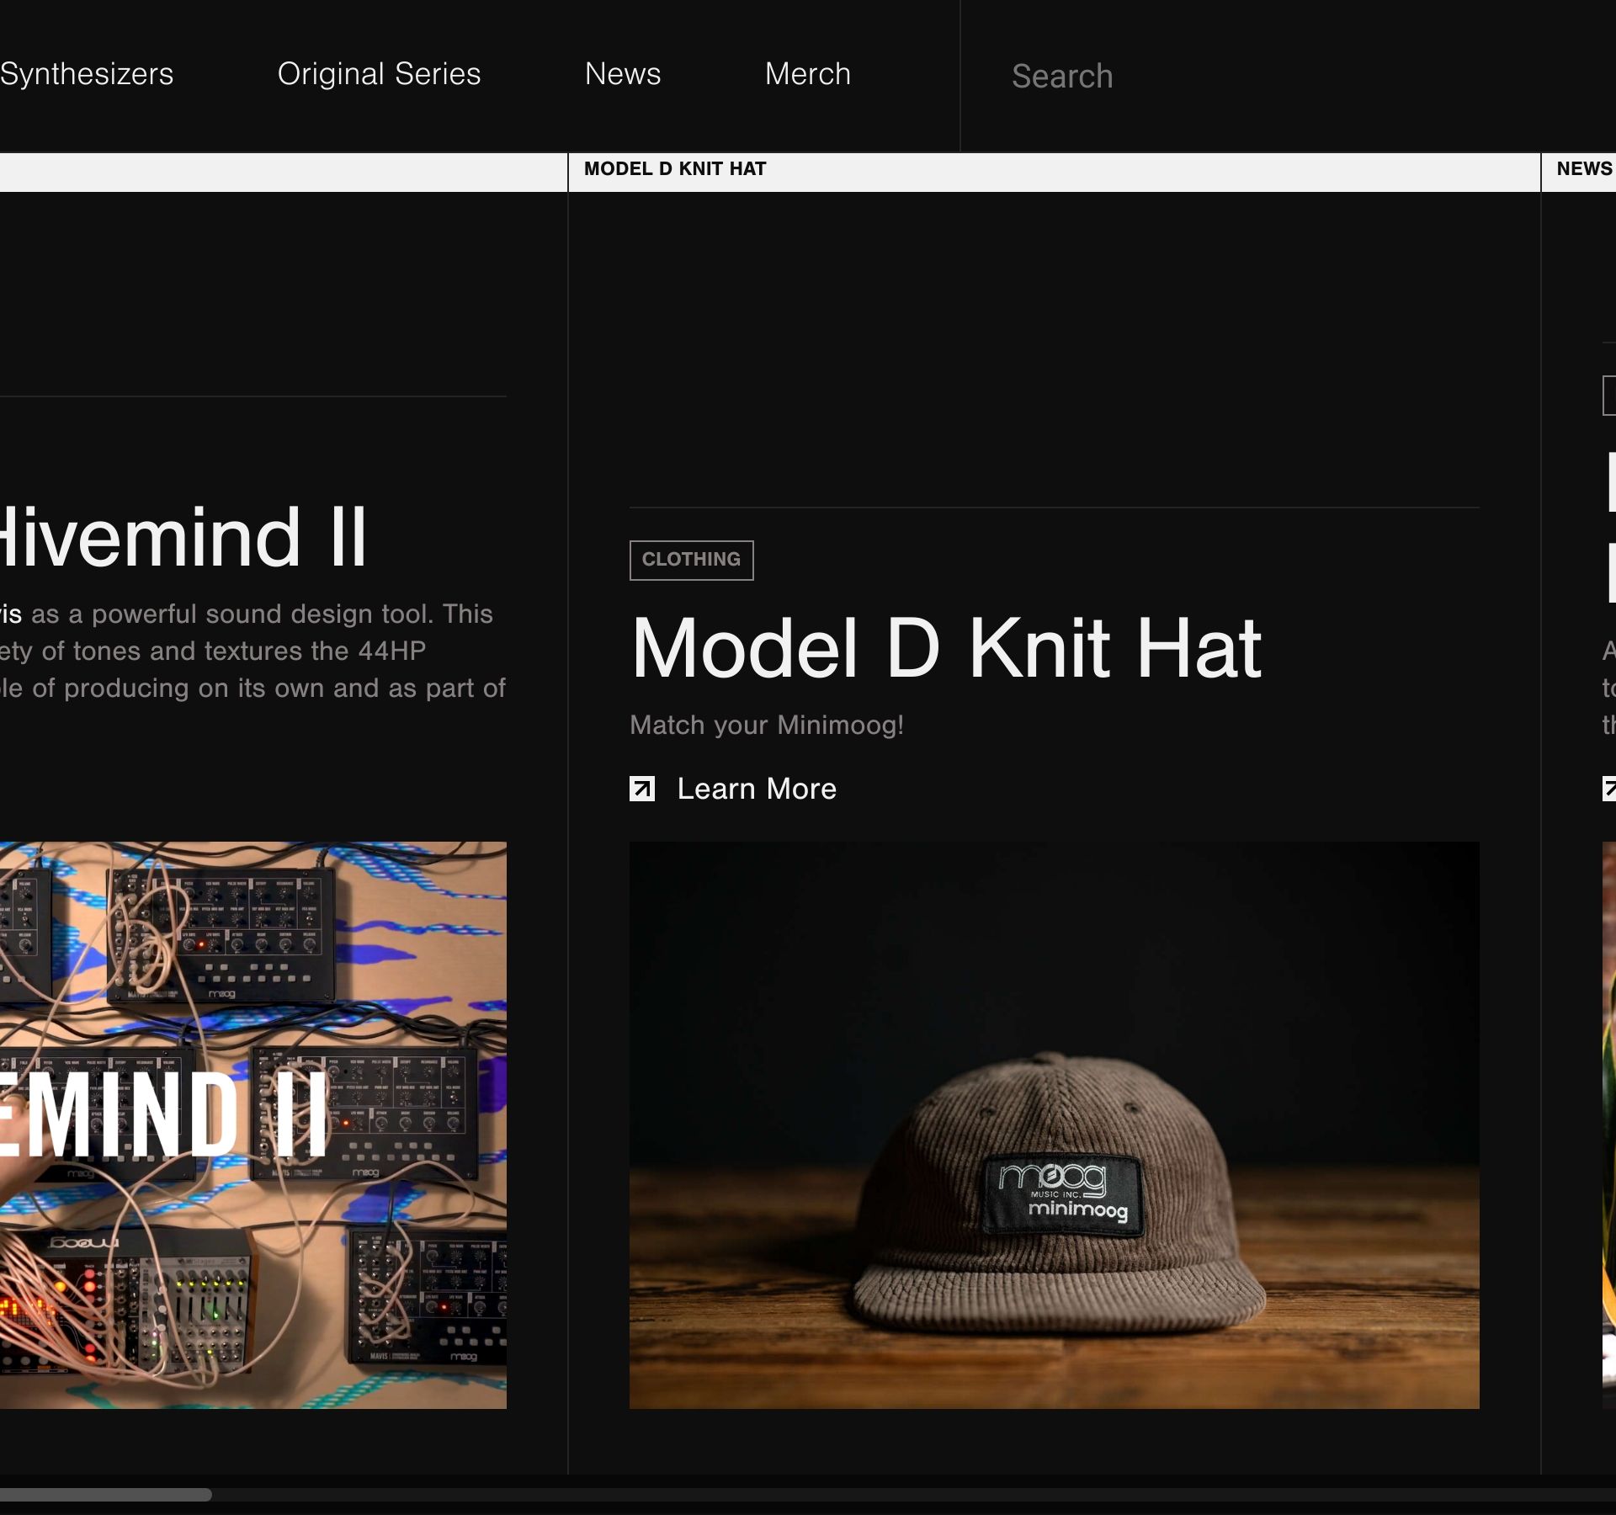
Task: Open the Hivemind II video thumbnail
Action: [252, 1124]
